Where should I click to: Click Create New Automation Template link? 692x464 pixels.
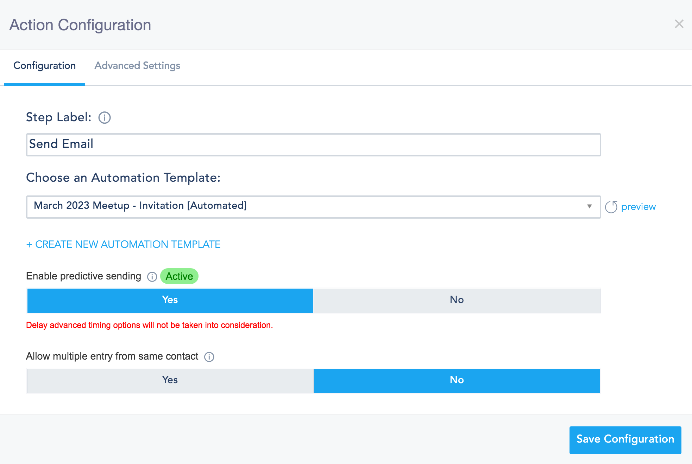(x=123, y=244)
